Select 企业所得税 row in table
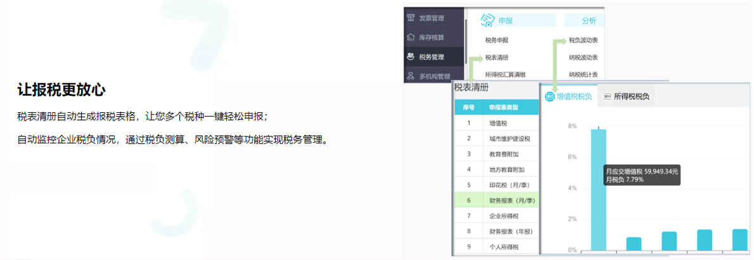Viewport: 754px width, 260px height. [504, 216]
